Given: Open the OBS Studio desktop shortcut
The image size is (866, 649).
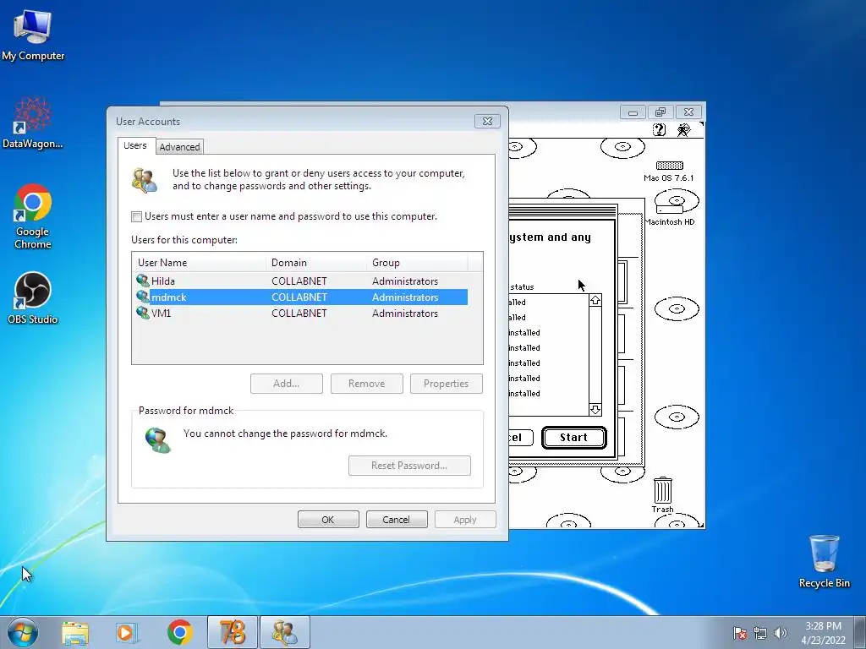Looking at the screenshot, I should 33,298.
